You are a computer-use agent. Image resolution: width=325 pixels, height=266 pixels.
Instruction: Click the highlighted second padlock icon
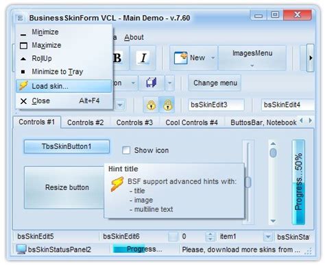(x=167, y=105)
